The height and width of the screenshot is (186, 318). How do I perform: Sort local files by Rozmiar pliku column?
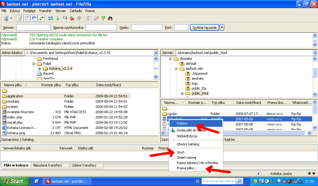50,85
